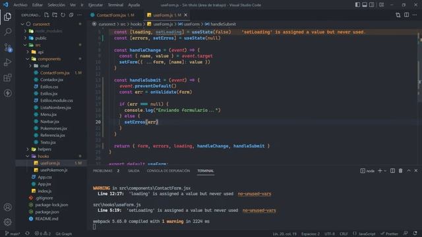Image resolution: width=422 pixels, height=237 pixels.
Task: Switch to SALIDA panel tab
Action: 133,171
